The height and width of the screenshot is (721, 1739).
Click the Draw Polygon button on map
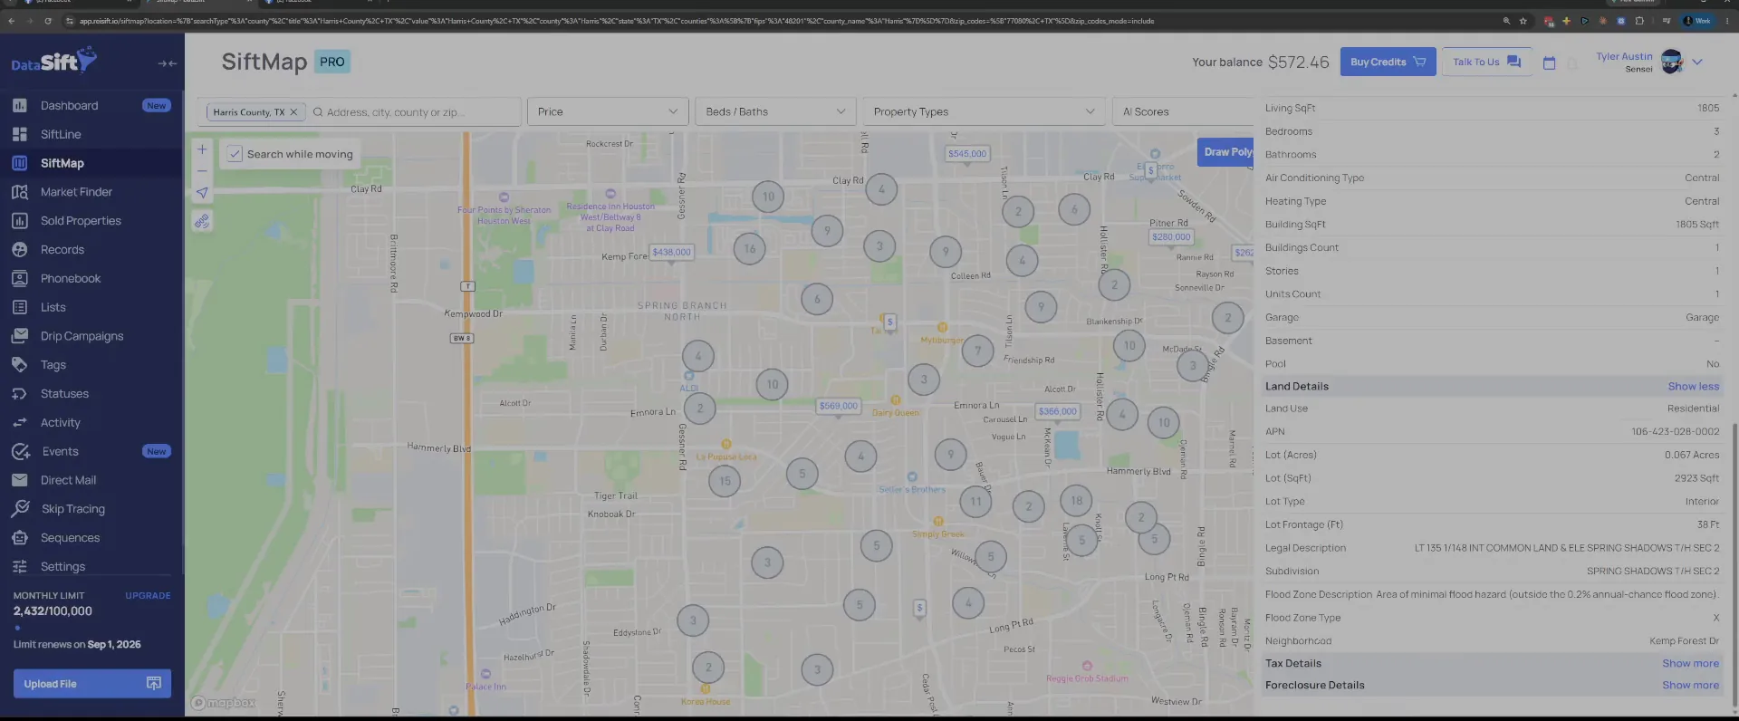tap(1227, 152)
